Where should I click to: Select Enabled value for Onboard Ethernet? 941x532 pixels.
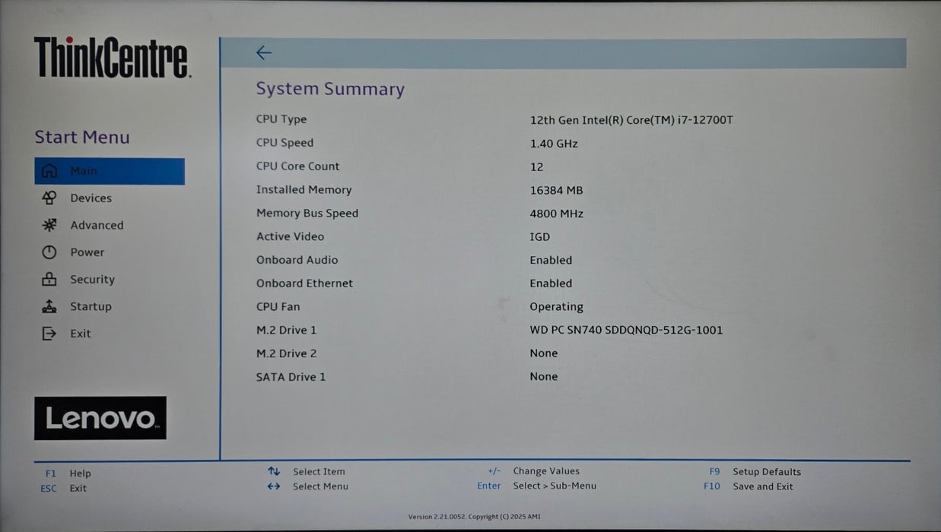[x=551, y=283]
